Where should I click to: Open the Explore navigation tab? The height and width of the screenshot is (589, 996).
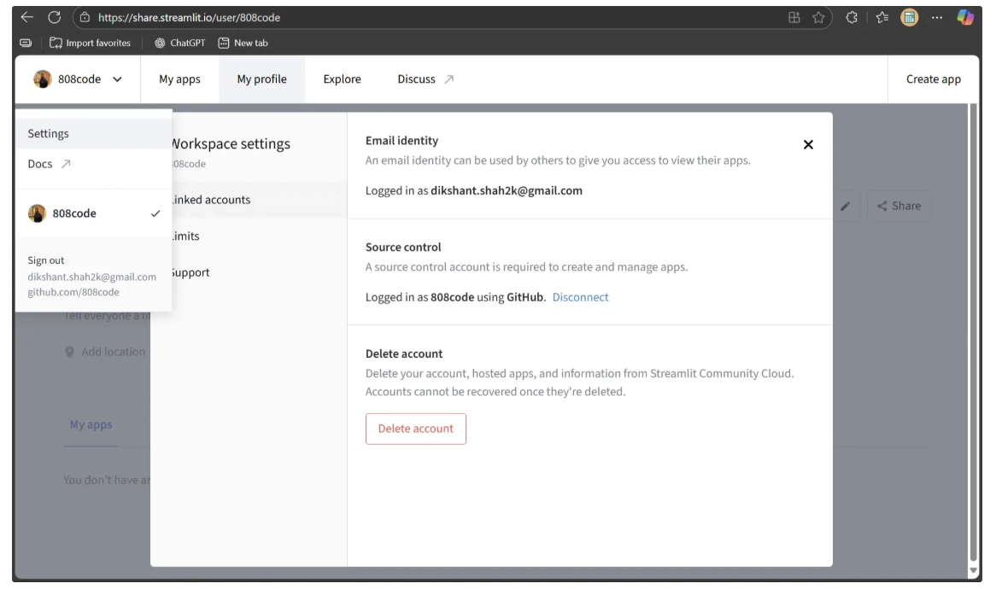click(x=342, y=79)
